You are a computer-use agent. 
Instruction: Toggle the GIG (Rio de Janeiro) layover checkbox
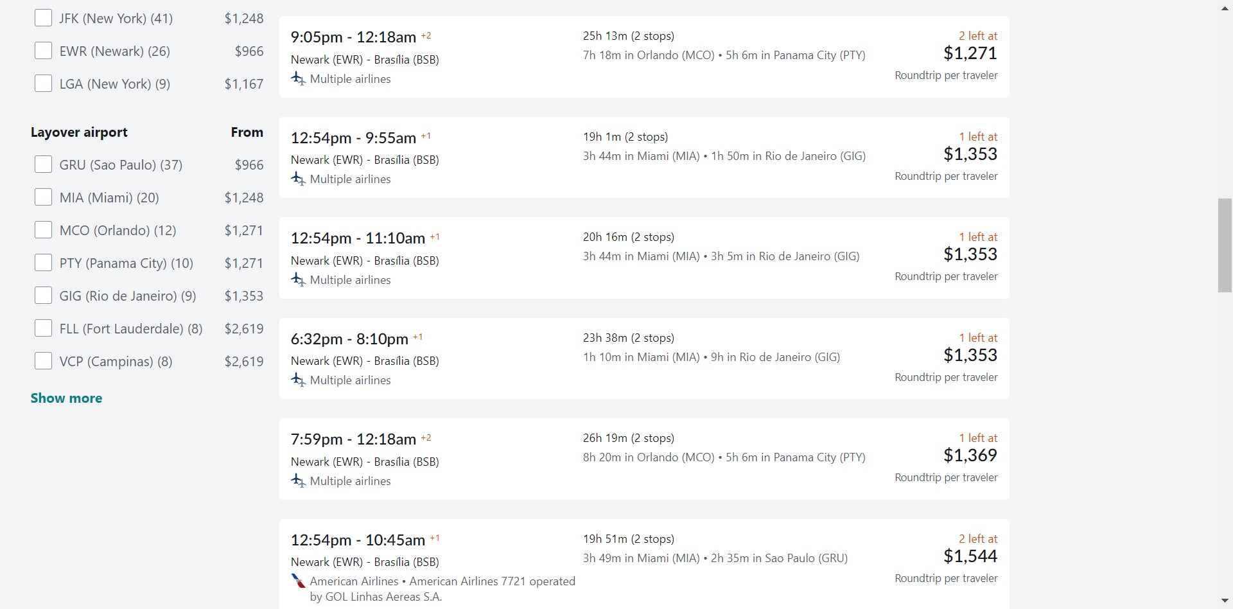(43, 296)
